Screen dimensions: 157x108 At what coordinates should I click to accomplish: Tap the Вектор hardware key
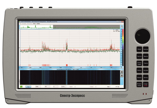pyautogui.click(x=145, y=56)
